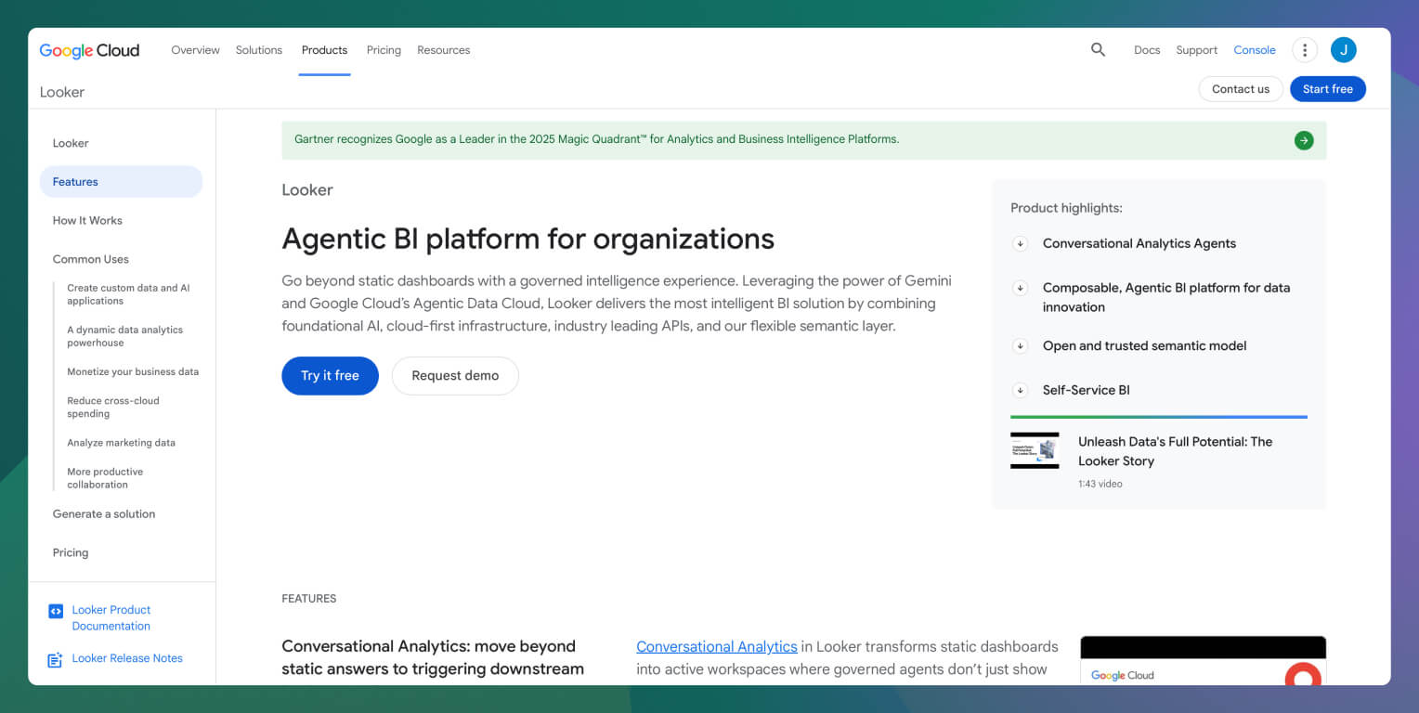Viewport: 1419px width, 713px height.
Task: Click the Agentic BI platform for organizations heading
Action: click(x=527, y=239)
